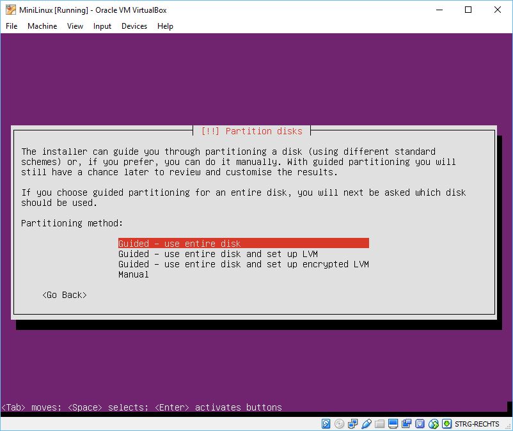Select the <Go Back> button

coord(65,295)
